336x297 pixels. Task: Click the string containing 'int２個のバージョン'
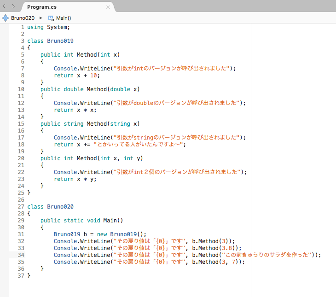177,172
